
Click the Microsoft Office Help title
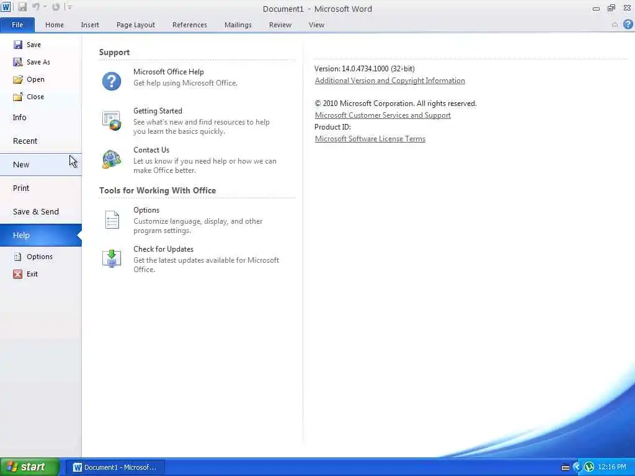pos(169,72)
